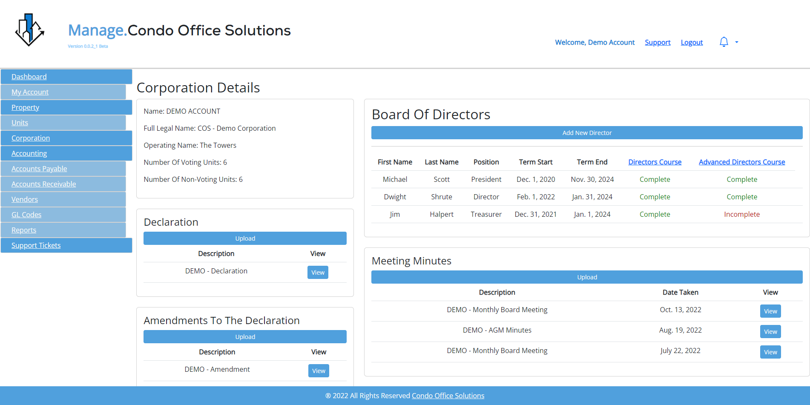The image size is (810, 405).
Task: View the Oct. 13 Monthly Board Meeting minutes
Action: (x=770, y=311)
